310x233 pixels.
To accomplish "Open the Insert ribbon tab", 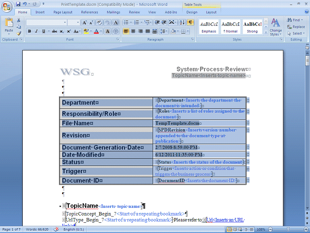I will tap(40, 12).
